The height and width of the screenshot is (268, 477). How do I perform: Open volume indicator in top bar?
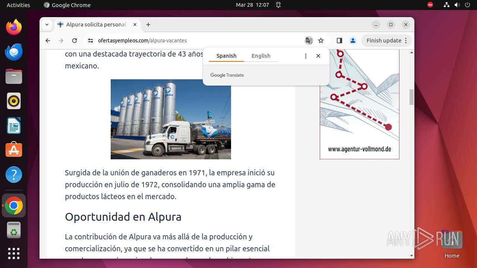(457, 5)
